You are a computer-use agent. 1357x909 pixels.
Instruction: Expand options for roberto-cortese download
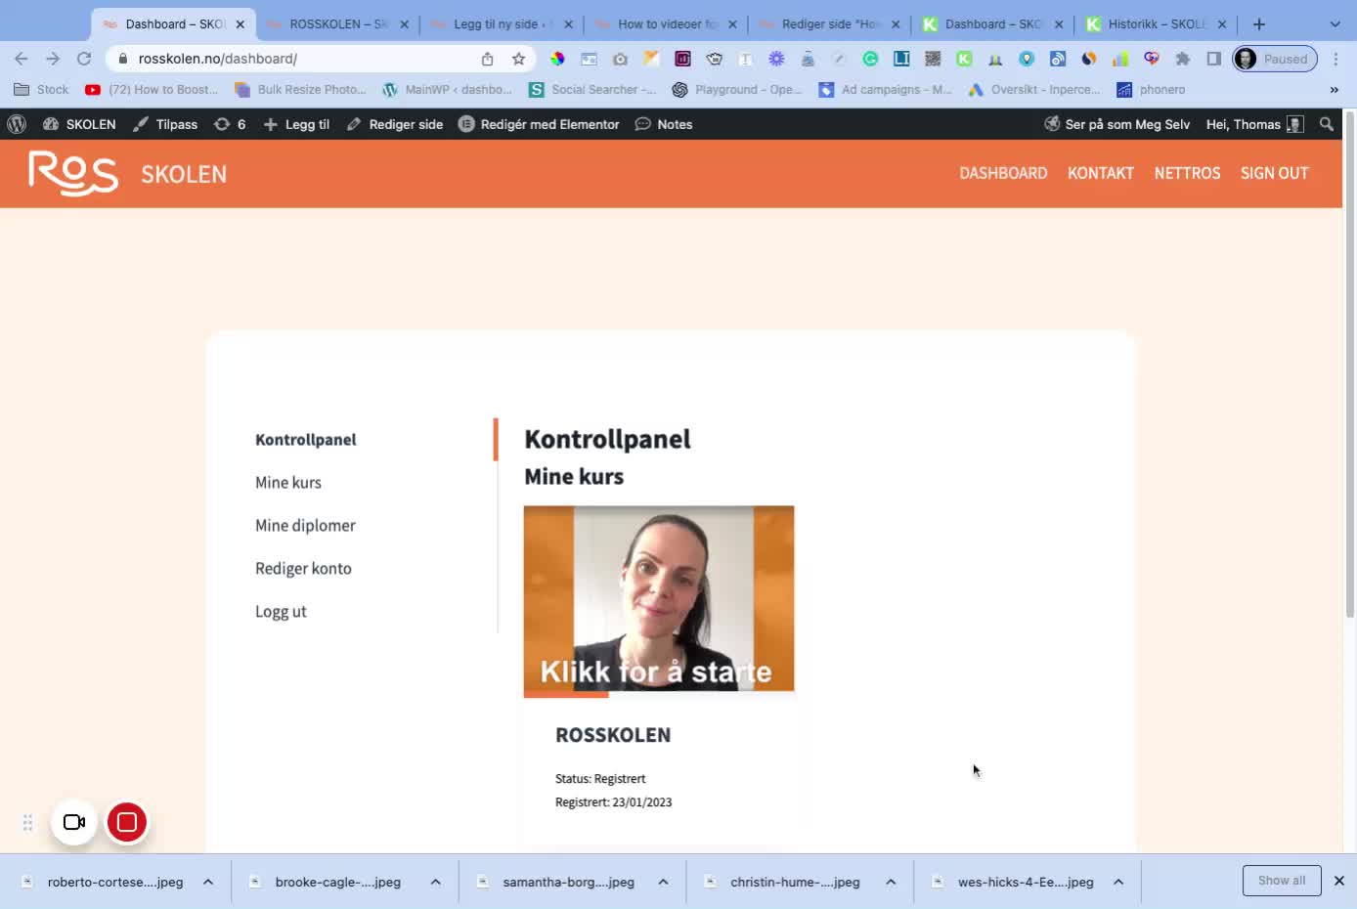[x=208, y=882]
